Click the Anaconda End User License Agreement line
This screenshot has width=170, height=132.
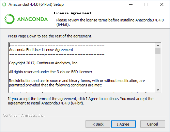(x=41, y=50)
